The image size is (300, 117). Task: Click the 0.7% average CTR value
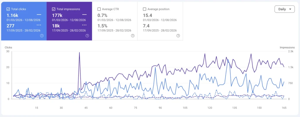pos(102,16)
